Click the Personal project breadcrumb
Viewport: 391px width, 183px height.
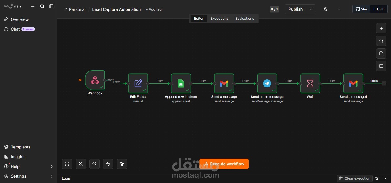click(x=75, y=9)
